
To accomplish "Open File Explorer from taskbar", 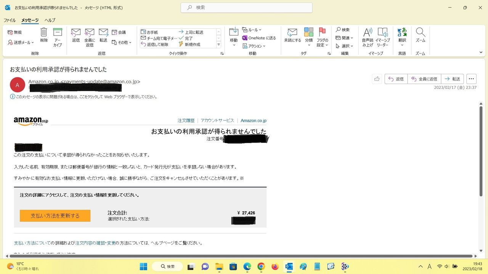I will click(219, 266).
